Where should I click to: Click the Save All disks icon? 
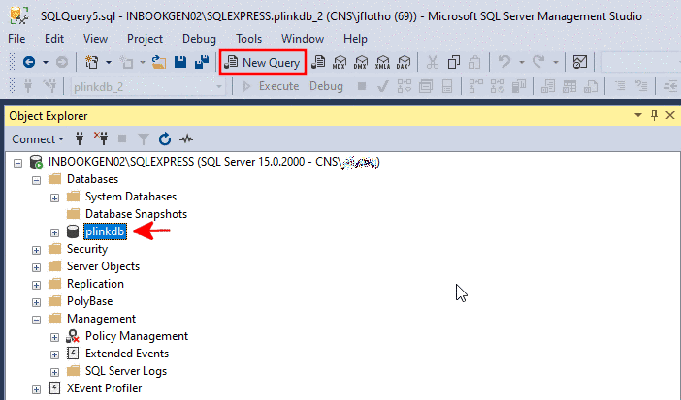point(202,63)
